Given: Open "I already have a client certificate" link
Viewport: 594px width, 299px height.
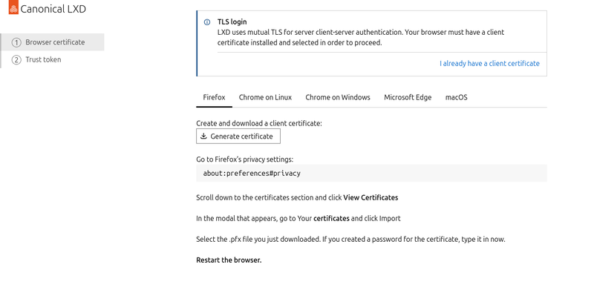Looking at the screenshot, I should (489, 64).
